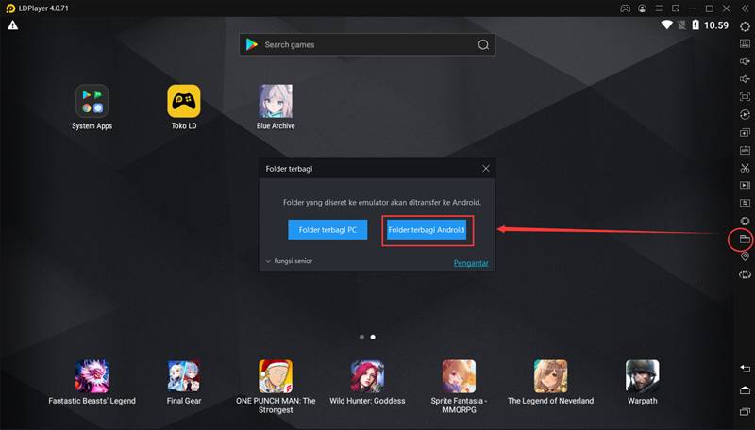Expand the Fungsi senior section
The image size is (755, 430).
[x=289, y=261]
